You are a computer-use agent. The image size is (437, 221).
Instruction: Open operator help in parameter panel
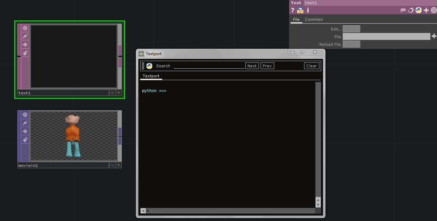[293, 10]
